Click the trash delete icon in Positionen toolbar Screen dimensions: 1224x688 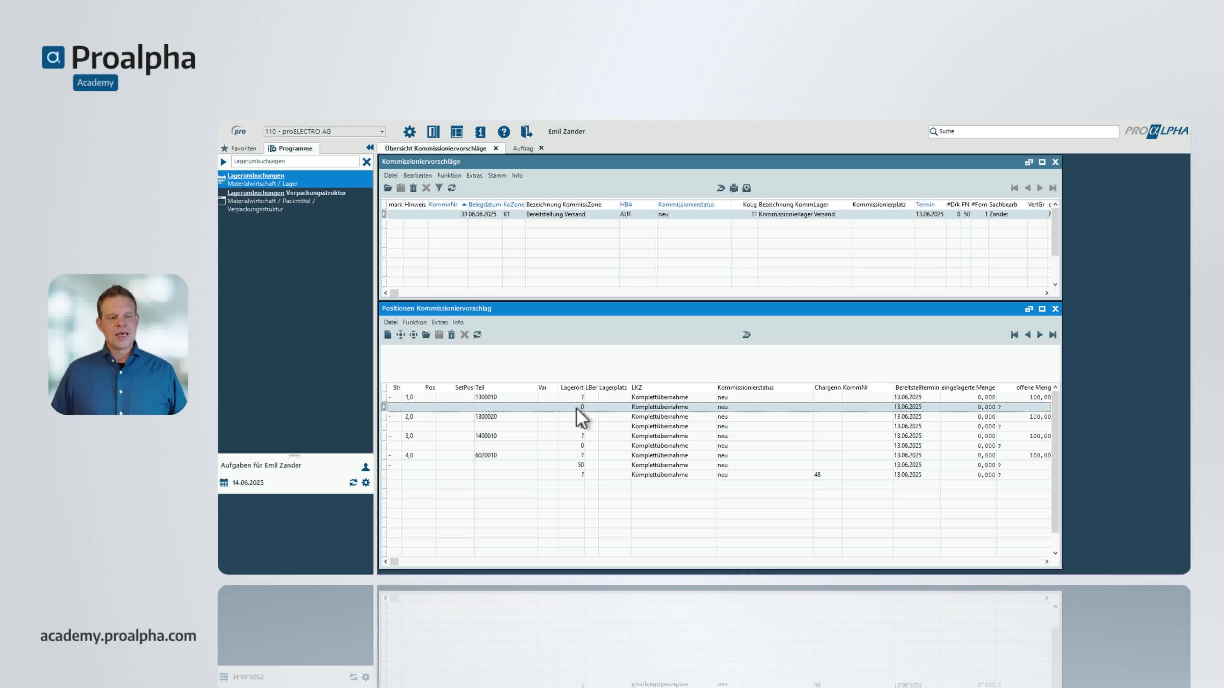(x=451, y=335)
